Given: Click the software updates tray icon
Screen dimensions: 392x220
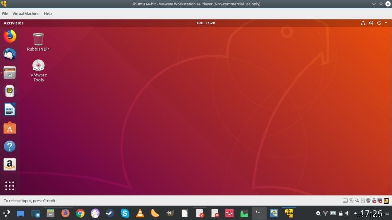Looking at the screenshot, I should point(318,213).
